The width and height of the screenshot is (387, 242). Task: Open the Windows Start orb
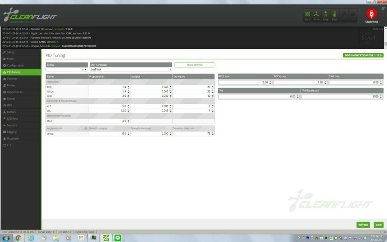click(x=6, y=238)
